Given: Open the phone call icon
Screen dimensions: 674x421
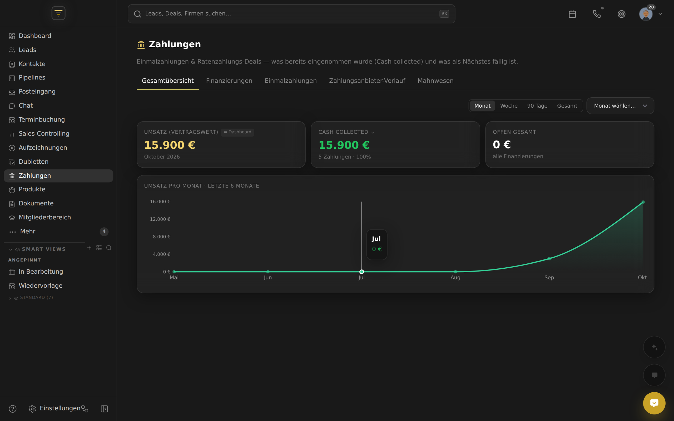Looking at the screenshot, I should pyautogui.click(x=597, y=14).
